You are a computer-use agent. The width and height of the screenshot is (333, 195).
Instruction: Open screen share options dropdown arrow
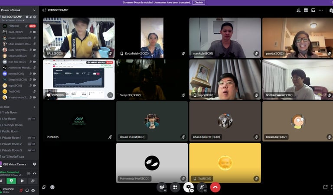point(192,191)
